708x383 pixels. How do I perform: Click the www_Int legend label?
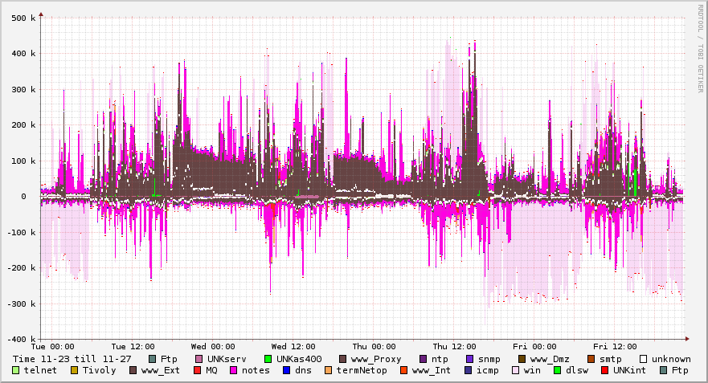pyautogui.click(x=432, y=370)
